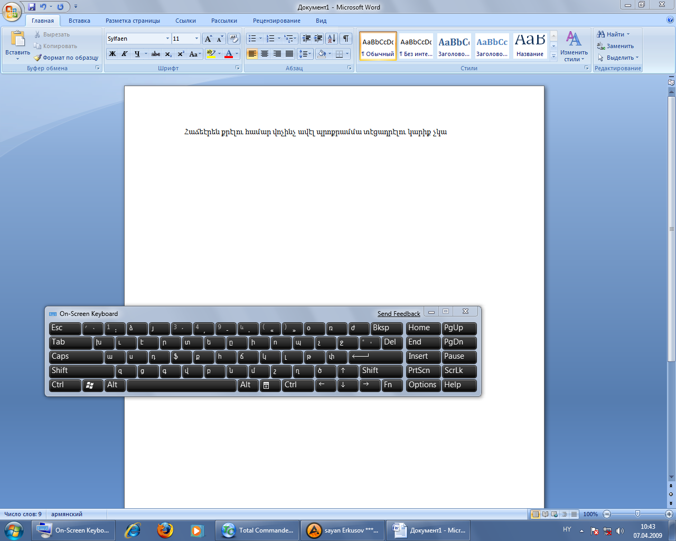Click the Send Feedback link
The image size is (676, 541).
pyautogui.click(x=399, y=314)
